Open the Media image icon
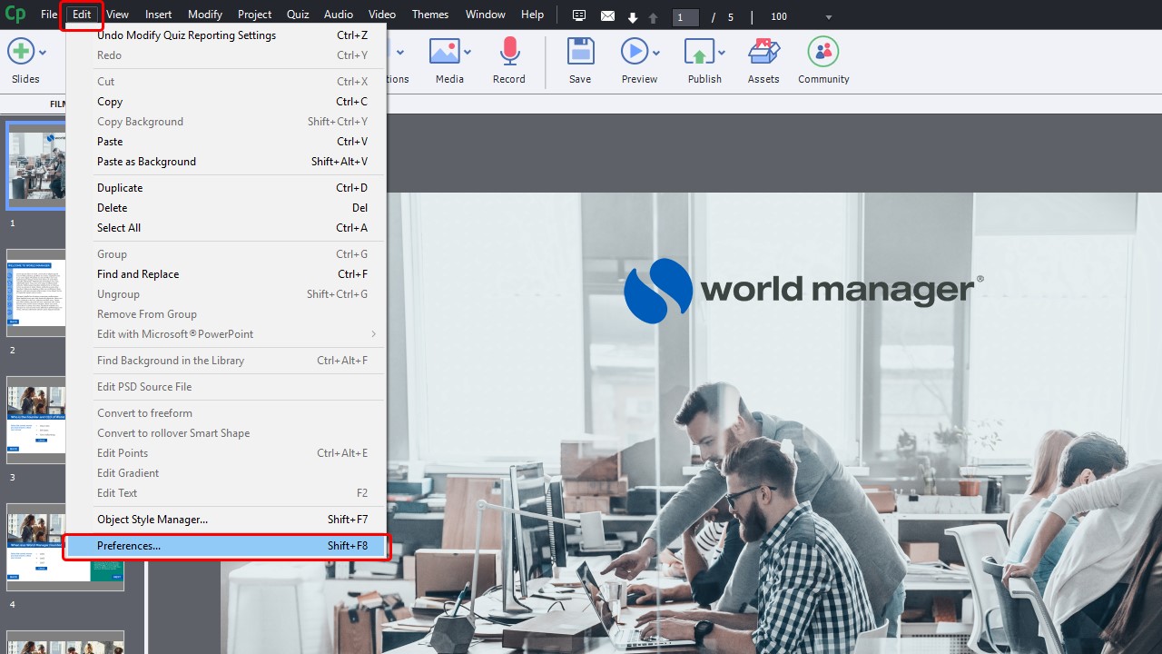1162x654 pixels. coord(444,51)
